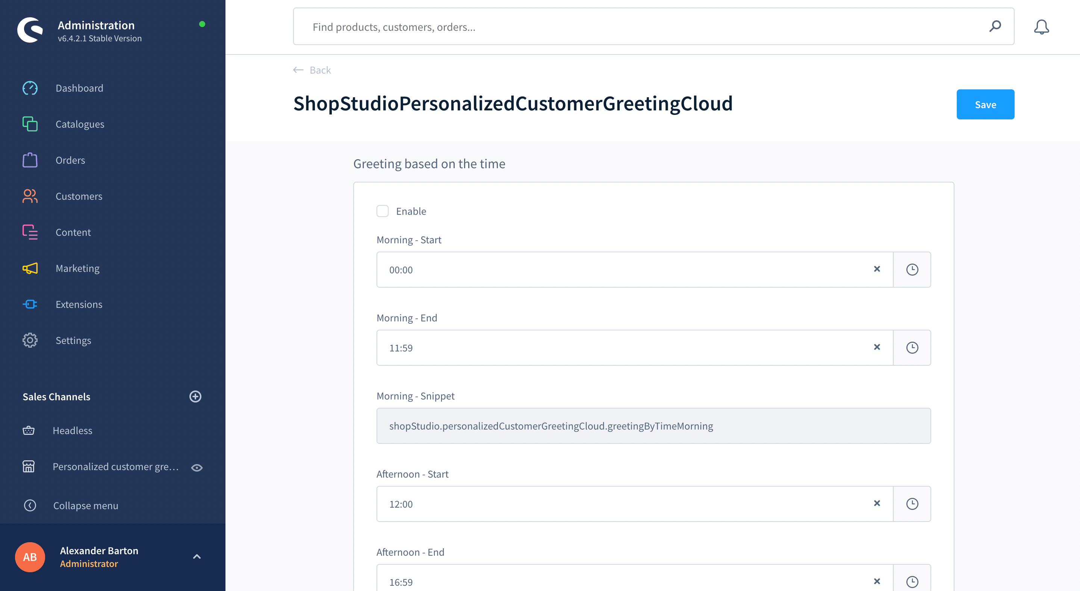Save the greeting configuration settings
Image resolution: width=1080 pixels, height=591 pixels.
point(985,104)
